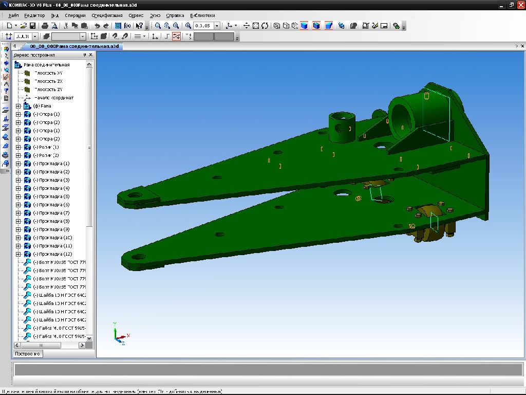The image size is (526, 395).
Task: Toggle shaded display cube mode
Action: tap(304, 26)
